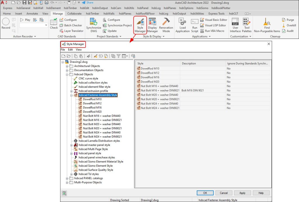The image size is (299, 202).
Task: Open Style Manager view mode dropdown arrow
Action: [x=127, y=56]
